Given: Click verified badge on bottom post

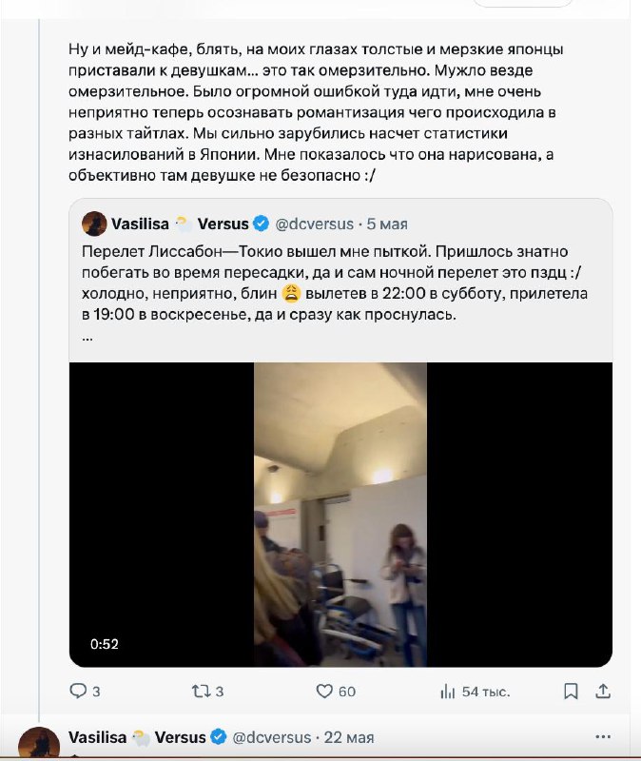Looking at the screenshot, I should tap(219, 736).
